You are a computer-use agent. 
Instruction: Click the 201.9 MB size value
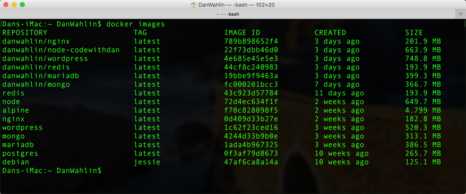[423, 41]
